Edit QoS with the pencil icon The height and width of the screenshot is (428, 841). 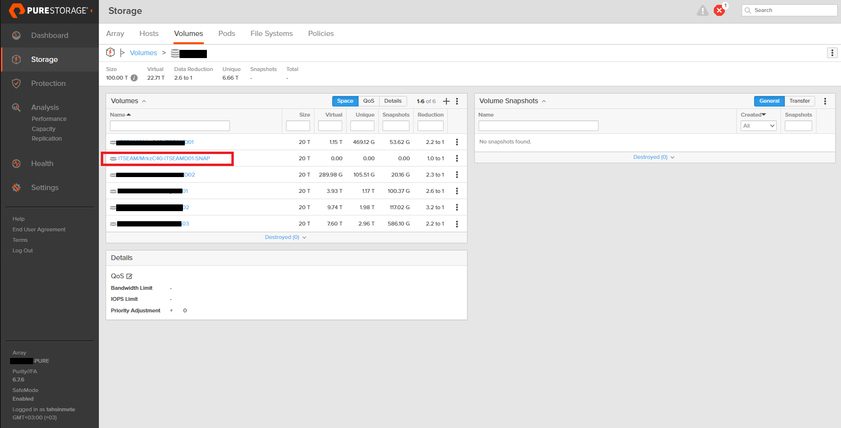pos(129,276)
